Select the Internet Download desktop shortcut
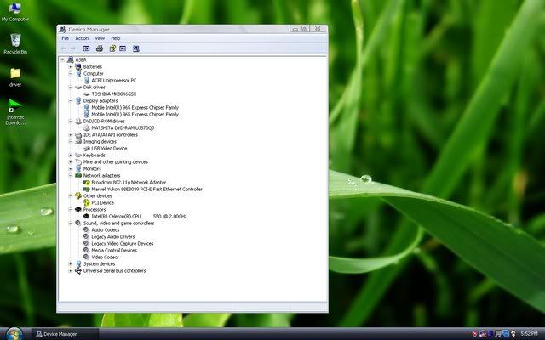 (15, 111)
